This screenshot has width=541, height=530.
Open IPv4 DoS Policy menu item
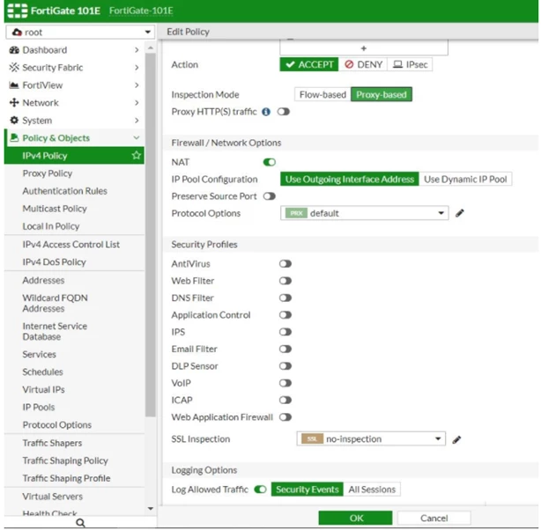[54, 262]
